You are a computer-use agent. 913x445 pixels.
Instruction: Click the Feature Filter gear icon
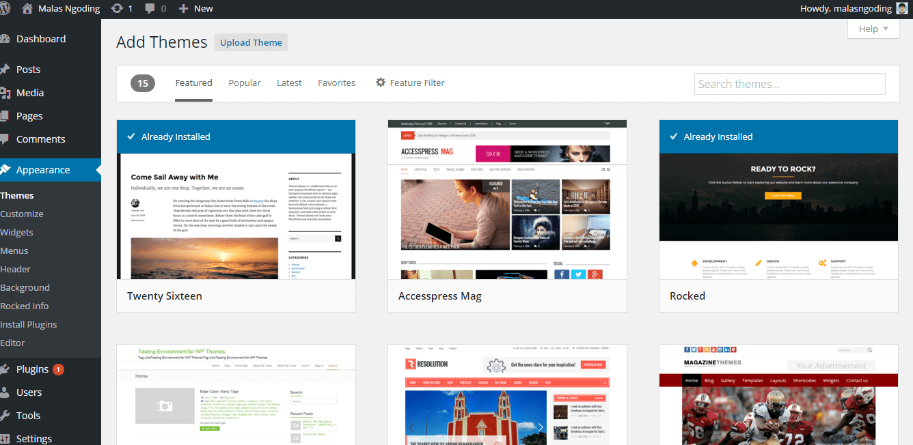(381, 83)
